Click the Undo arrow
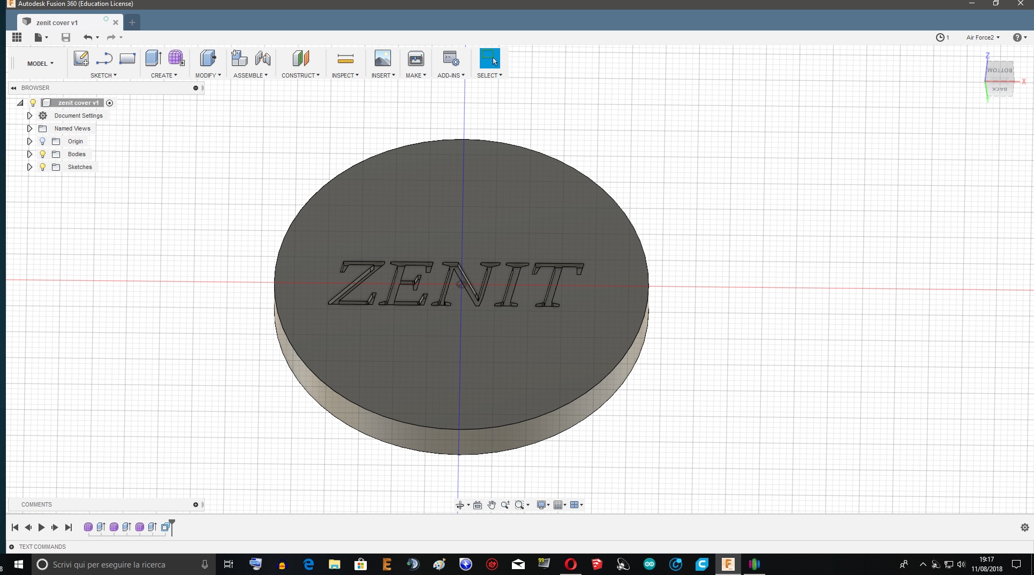Viewport: 1034px width, 575px height. [88, 37]
